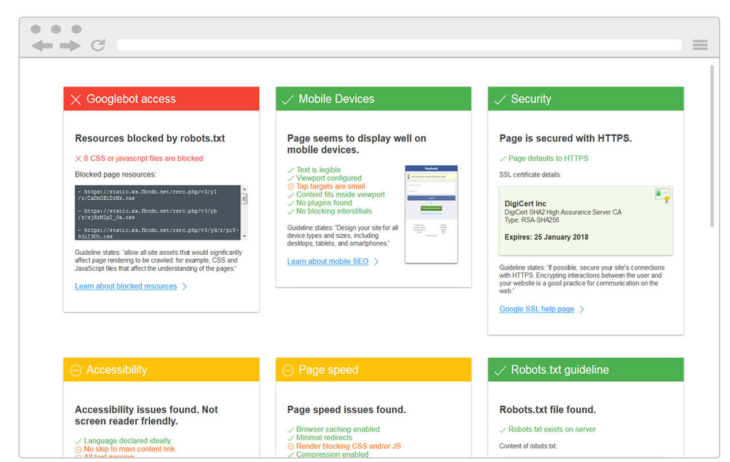Click the browser back arrow

(42, 46)
